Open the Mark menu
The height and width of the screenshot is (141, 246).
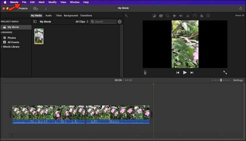[x=41, y=2]
